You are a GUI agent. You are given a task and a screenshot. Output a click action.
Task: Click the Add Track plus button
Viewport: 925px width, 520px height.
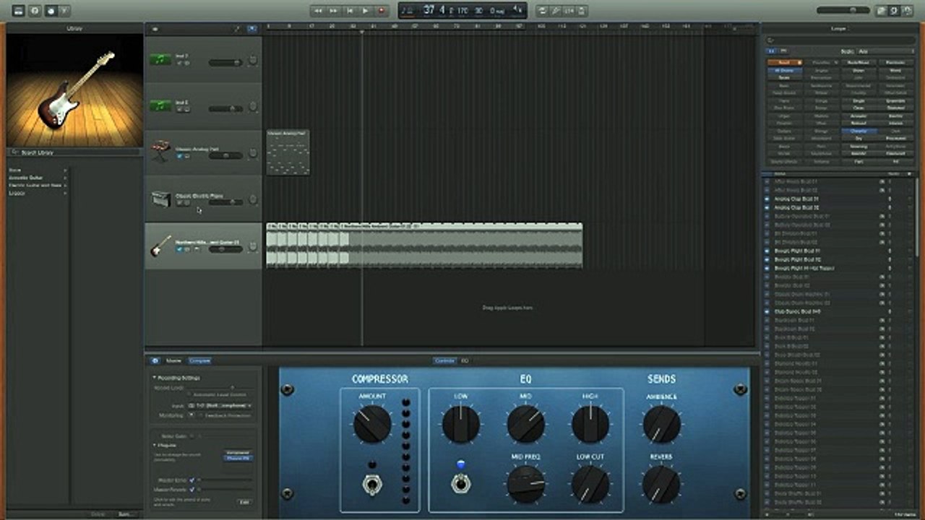[155, 29]
